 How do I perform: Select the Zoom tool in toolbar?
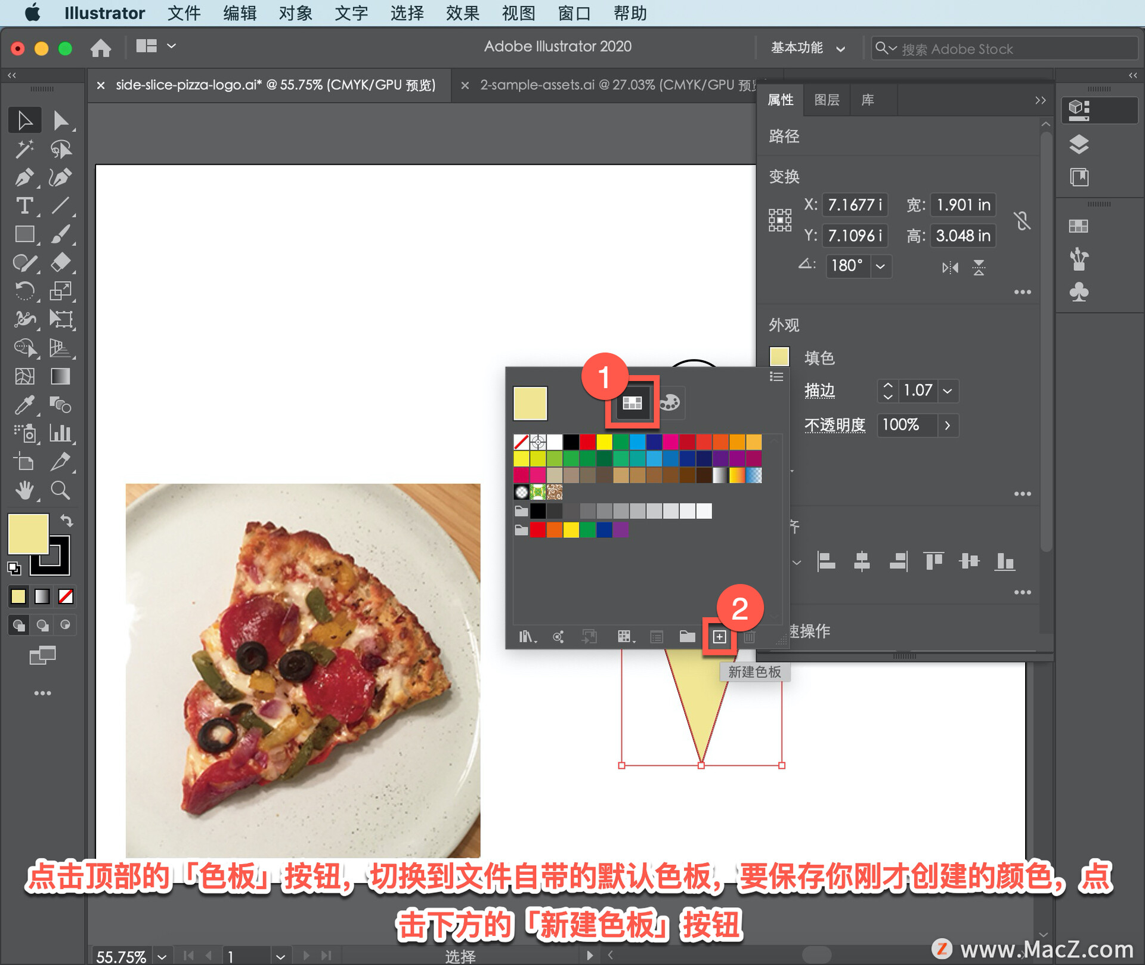pos(60,490)
